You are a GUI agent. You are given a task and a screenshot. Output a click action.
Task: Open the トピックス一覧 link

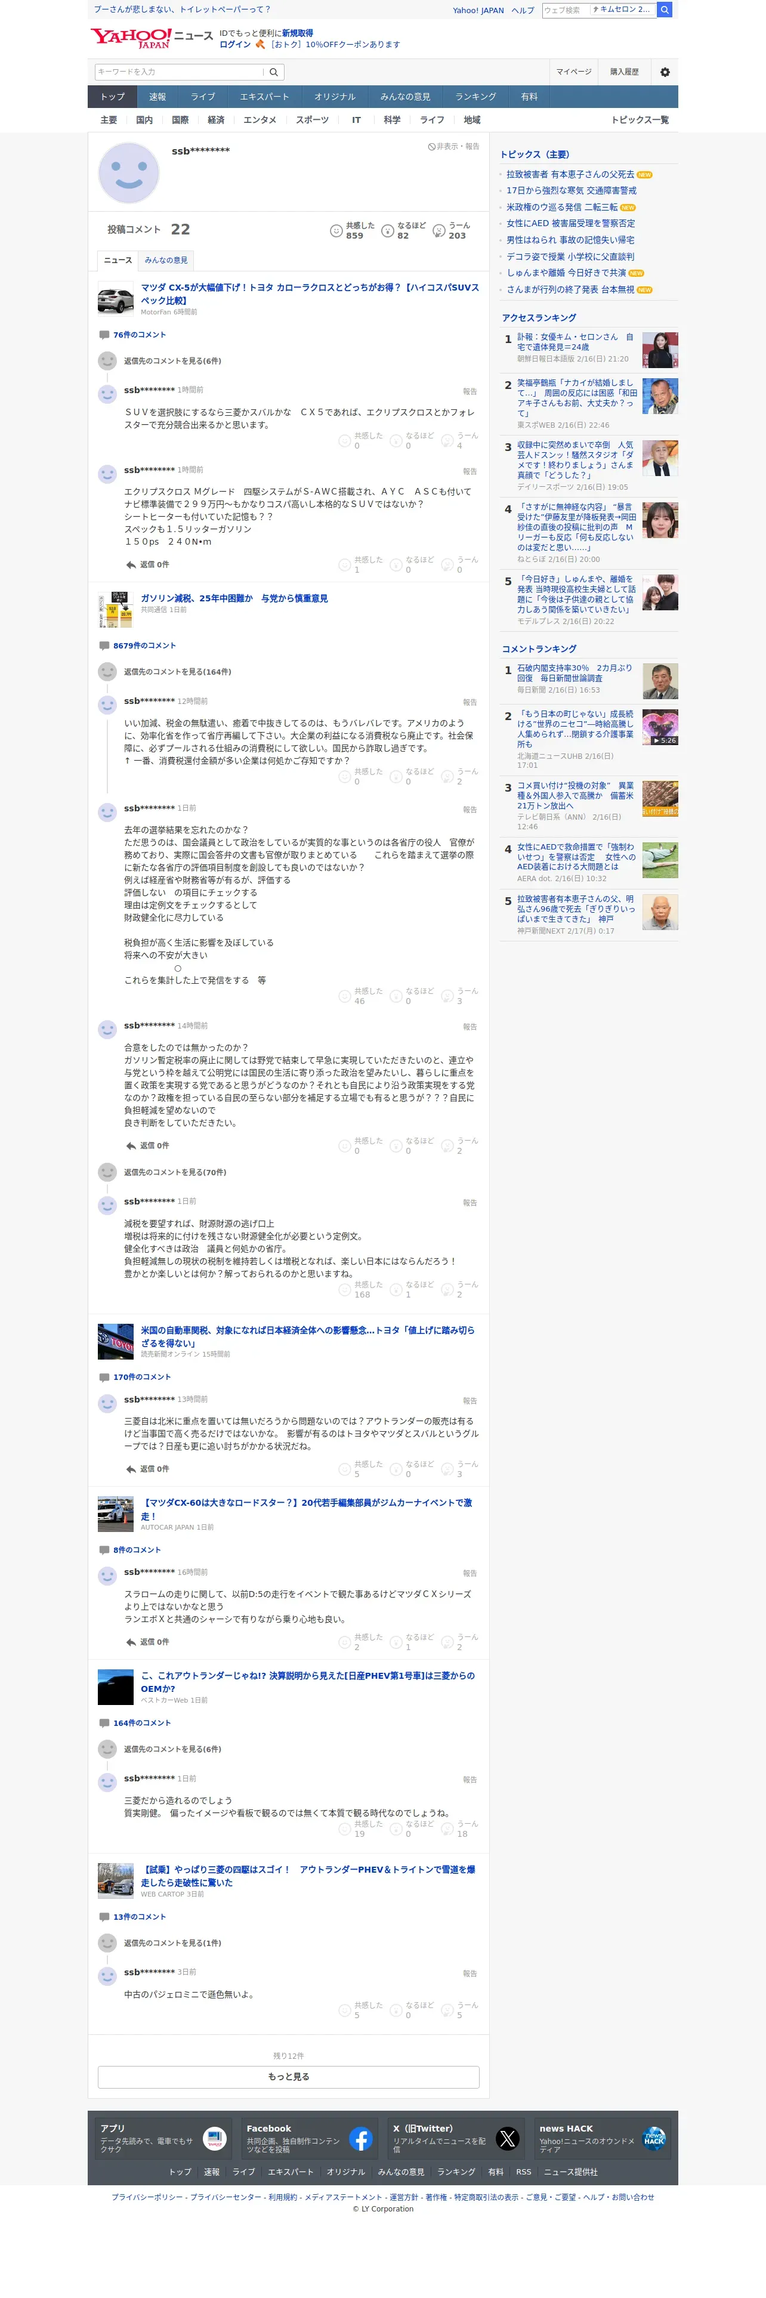click(x=640, y=121)
